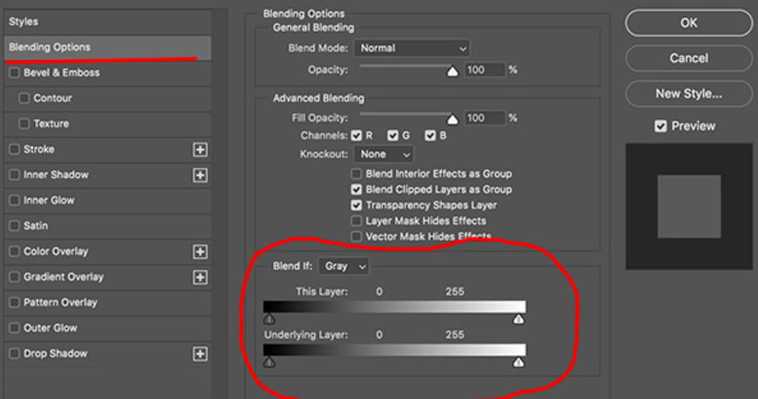The height and width of the screenshot is (399, 758).
Task: Open the Satin settings row
Action: click(107, 226)
